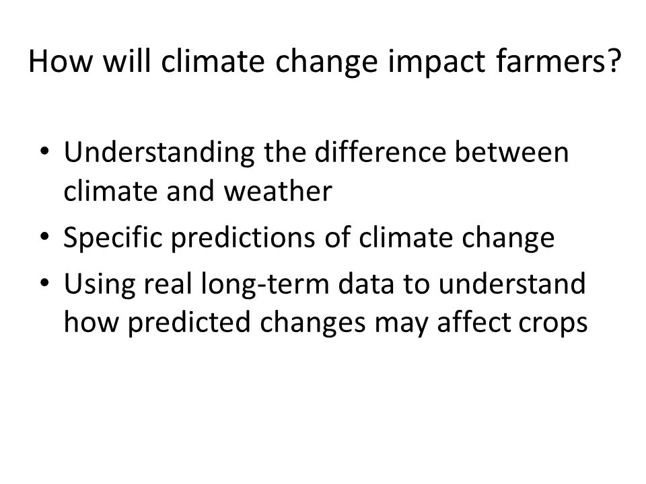Click the word "understand" in the third bullet
Screen dimensions: 646x484
tap(511, 283)
